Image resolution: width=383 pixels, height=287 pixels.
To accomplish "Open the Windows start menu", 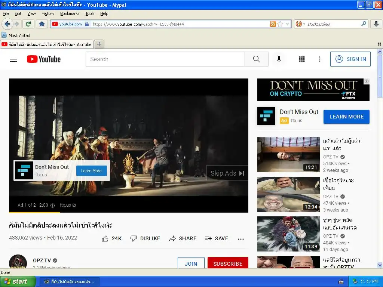I will (x=18, y=281).
